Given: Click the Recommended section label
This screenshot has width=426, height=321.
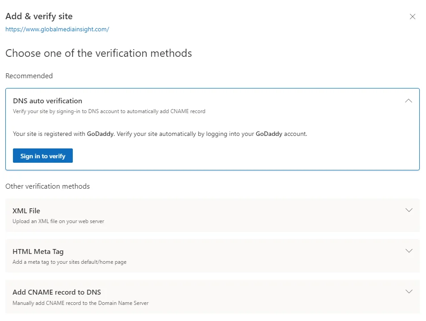Looking at the screenshot, I should (x=29, y=76).
